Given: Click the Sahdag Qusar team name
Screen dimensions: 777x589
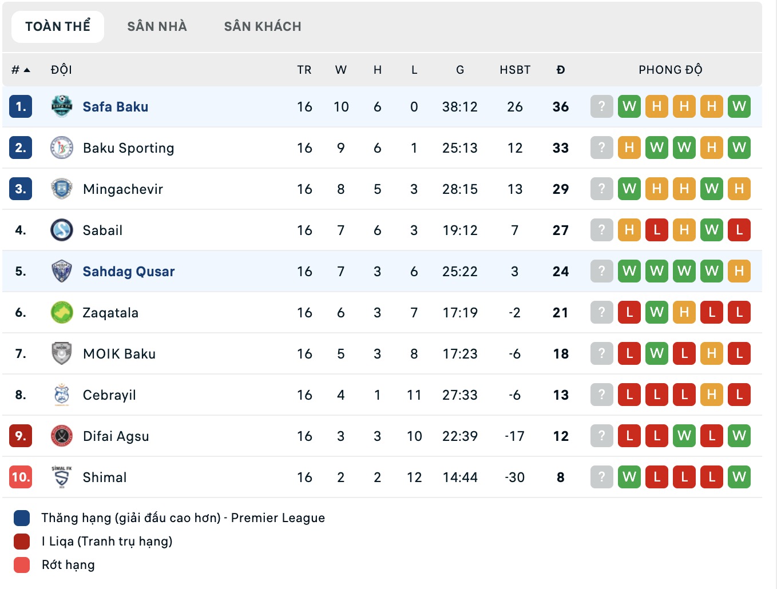Looking at the screenshot, I should 128,271.
